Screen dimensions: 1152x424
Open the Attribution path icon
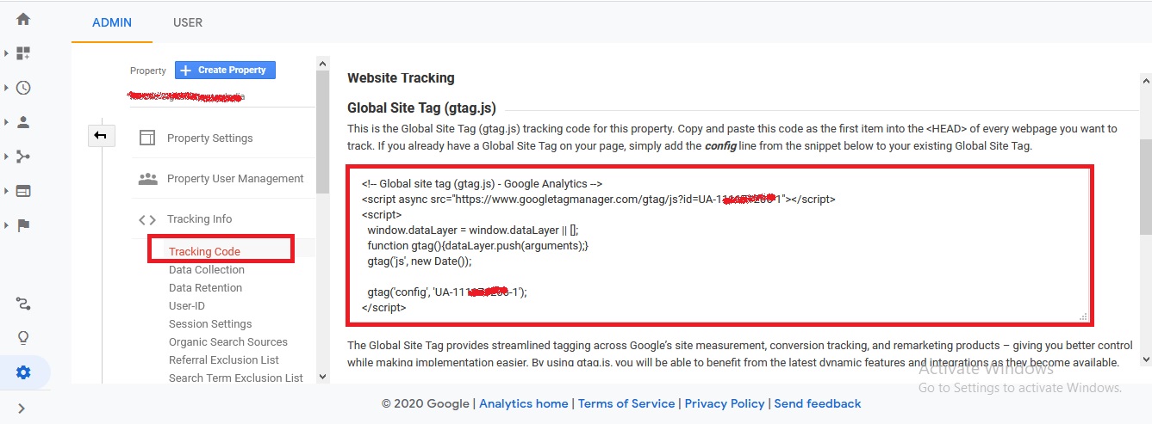[x=23, y=304]
